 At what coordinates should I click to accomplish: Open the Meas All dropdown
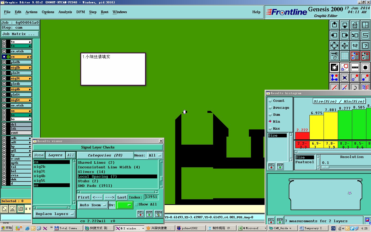click(155, 155)
